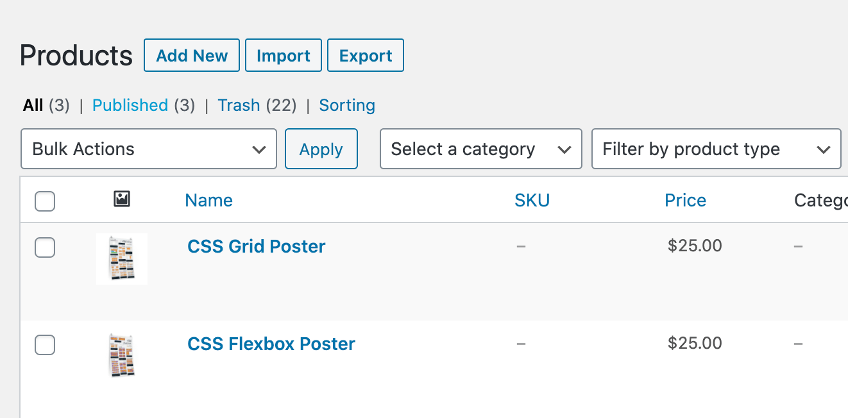Expand the Select a category dropdown
This screenshot has height=418, width=848.
coord(480,149)
